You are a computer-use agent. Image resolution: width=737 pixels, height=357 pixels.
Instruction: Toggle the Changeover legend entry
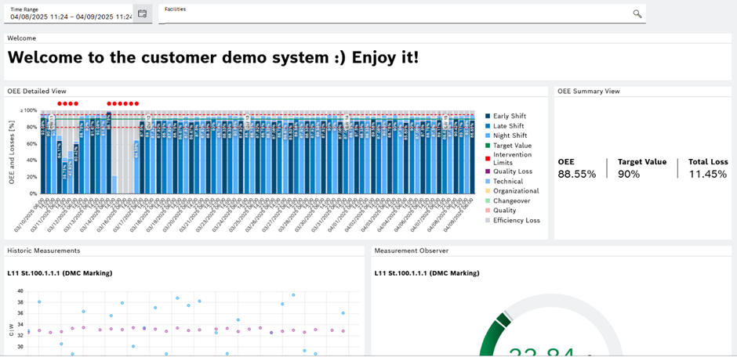click(x=507, y=200)
